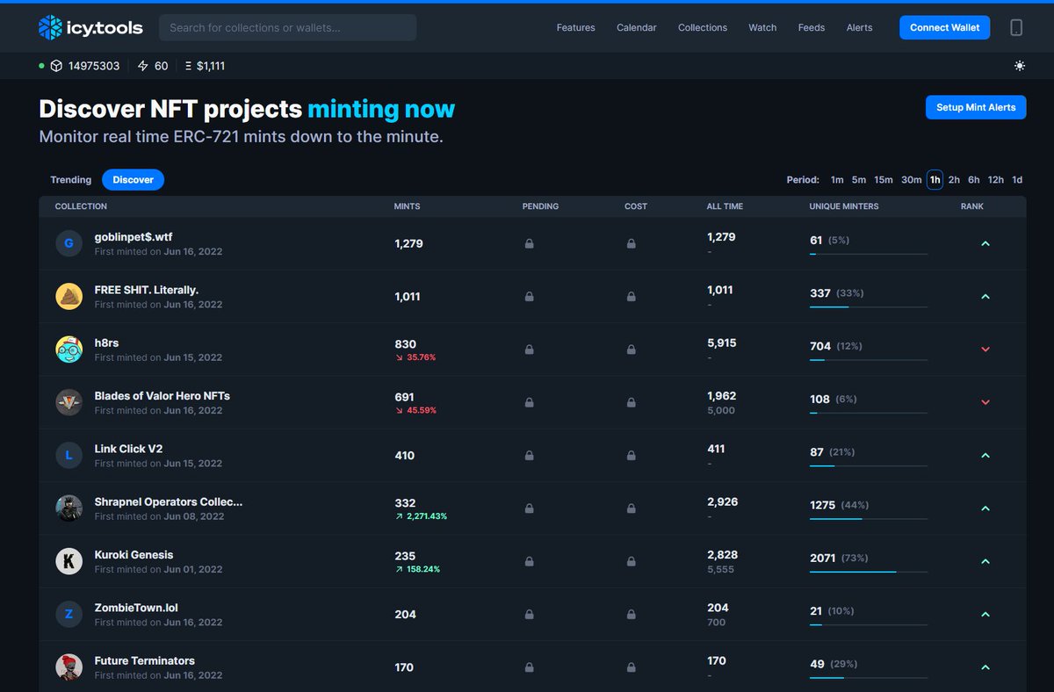Open Future Terminators collection avatar
Viewport: 1054px width, 692px height.
coord(69,667)
